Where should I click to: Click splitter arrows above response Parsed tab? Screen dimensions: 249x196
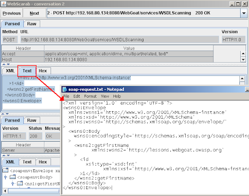(5, 114)
